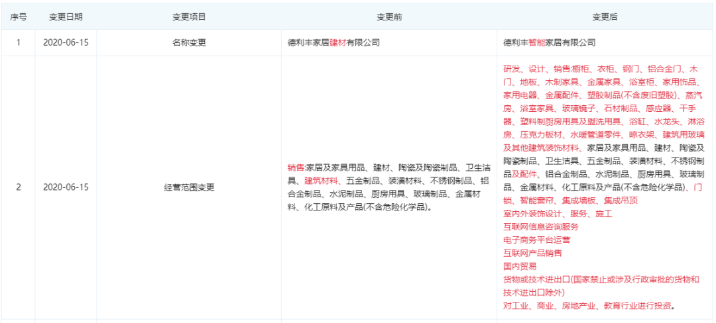Click the sequence number 2 cell
The width and height of the screenshot is (716, 323).
19,187
